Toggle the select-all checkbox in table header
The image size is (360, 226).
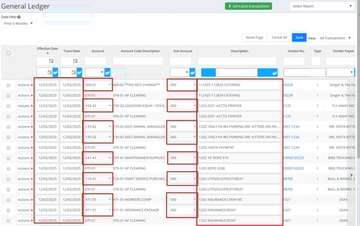click(x=8, y=53)
